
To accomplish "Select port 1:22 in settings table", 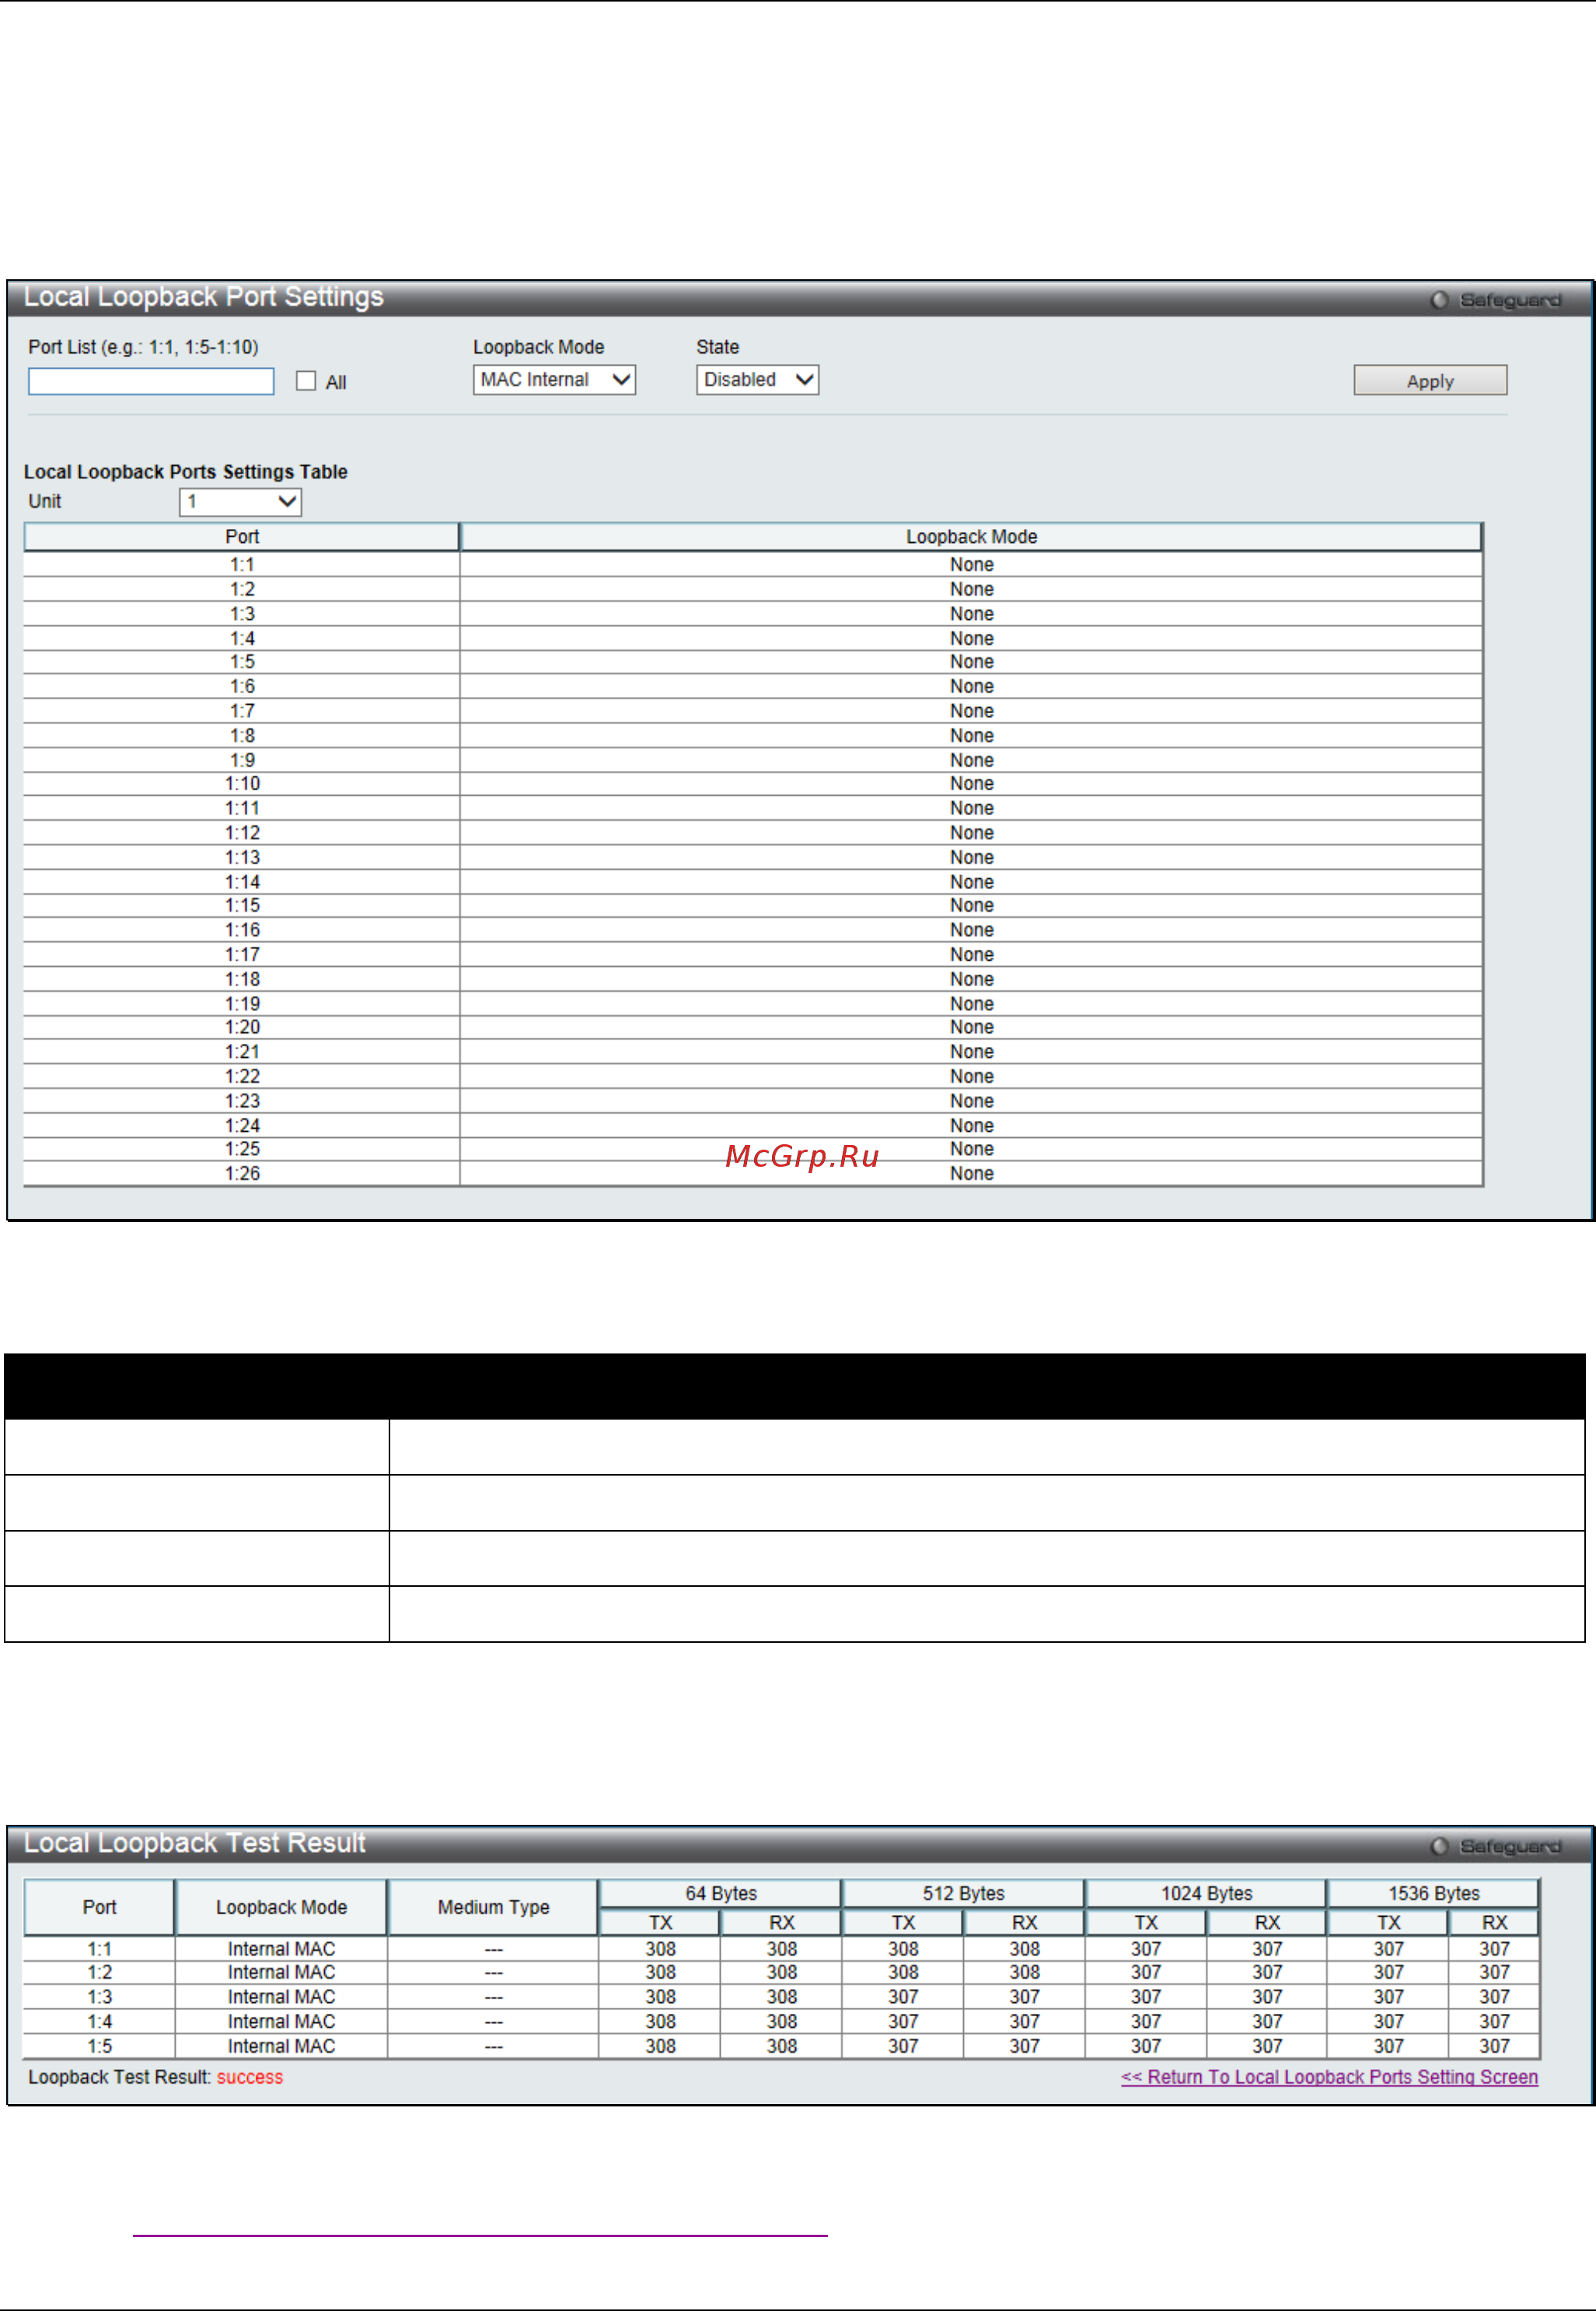I will (x=242, y=1077).
